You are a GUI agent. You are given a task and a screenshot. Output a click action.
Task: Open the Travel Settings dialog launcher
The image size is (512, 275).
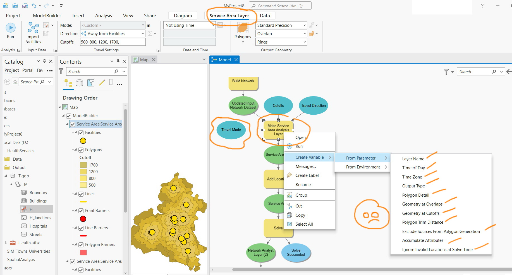(x=158, y=50)
